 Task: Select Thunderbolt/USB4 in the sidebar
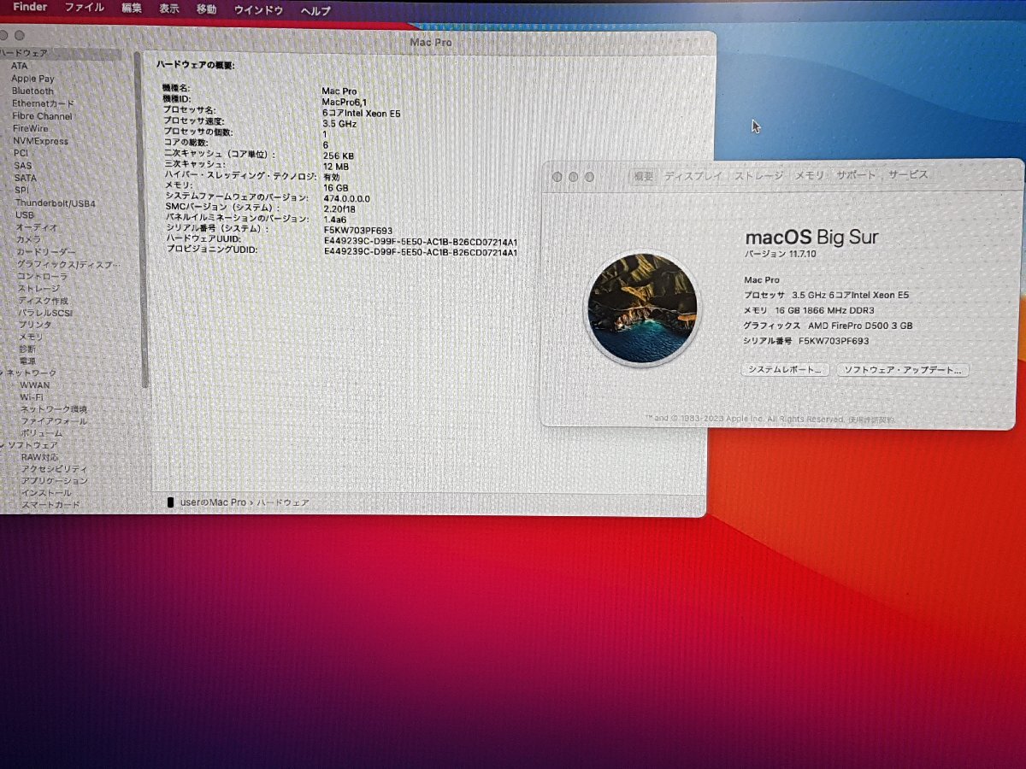(55, 203)
